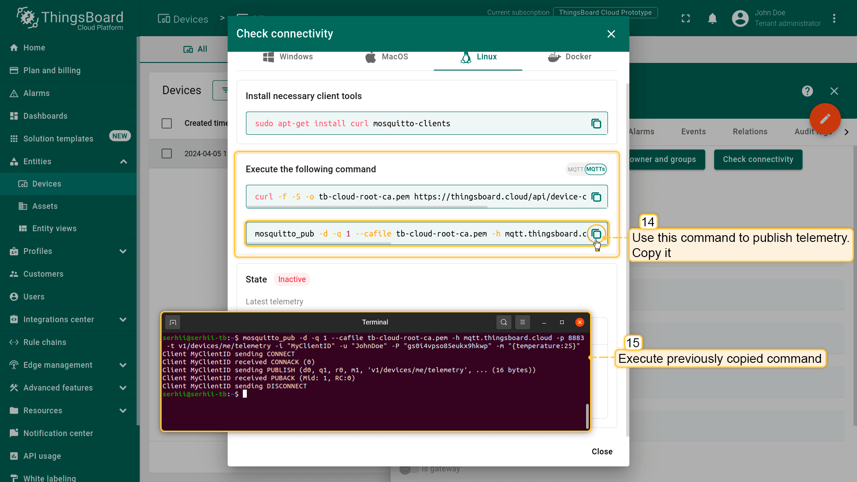Screen dimensions: 857x482
Task: Copy the apt-get install command
Action: pos(596,124)
